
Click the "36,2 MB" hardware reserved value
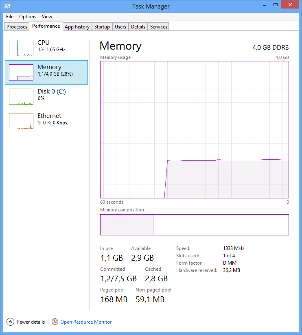(x=232, y=270)
